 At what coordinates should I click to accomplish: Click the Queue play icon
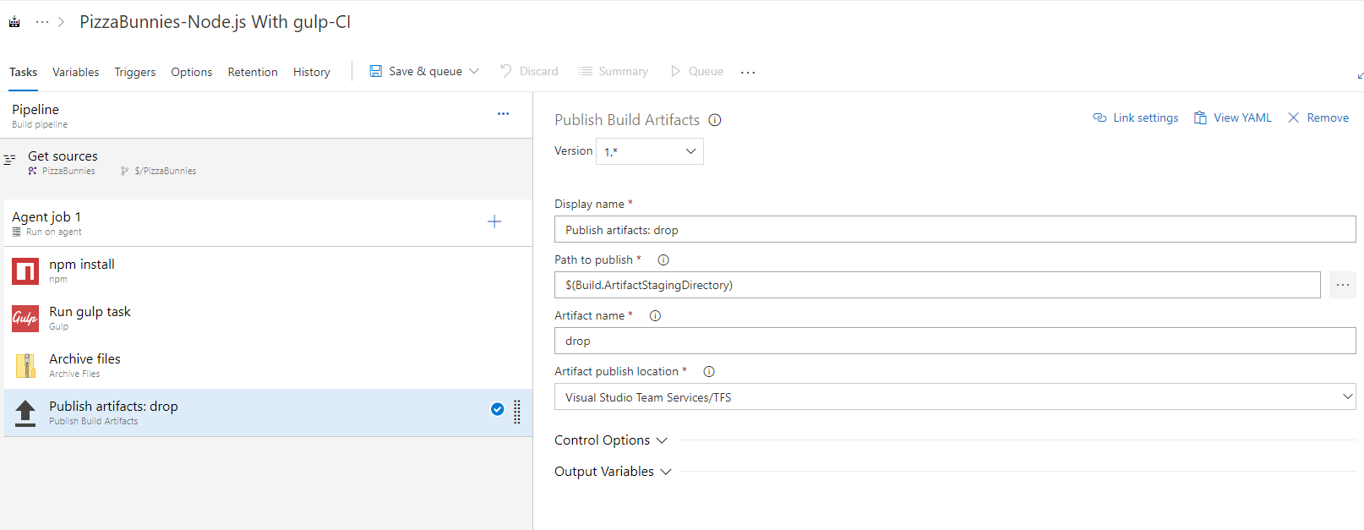(675, 71)
